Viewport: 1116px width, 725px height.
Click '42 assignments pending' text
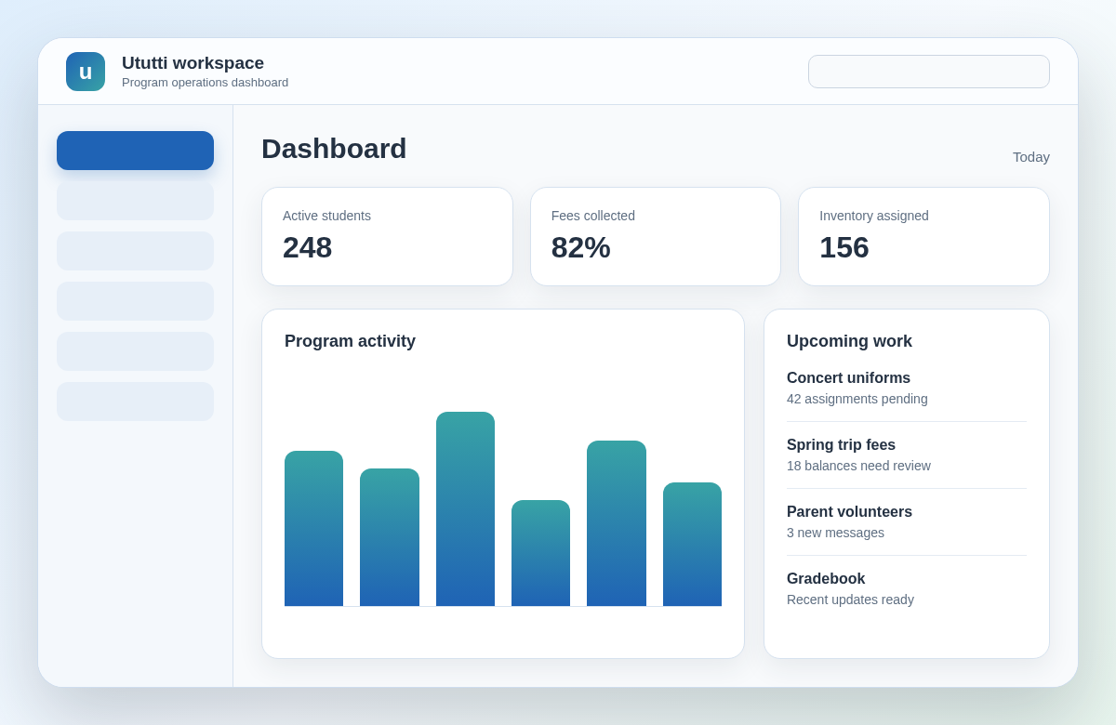point(857,399)
